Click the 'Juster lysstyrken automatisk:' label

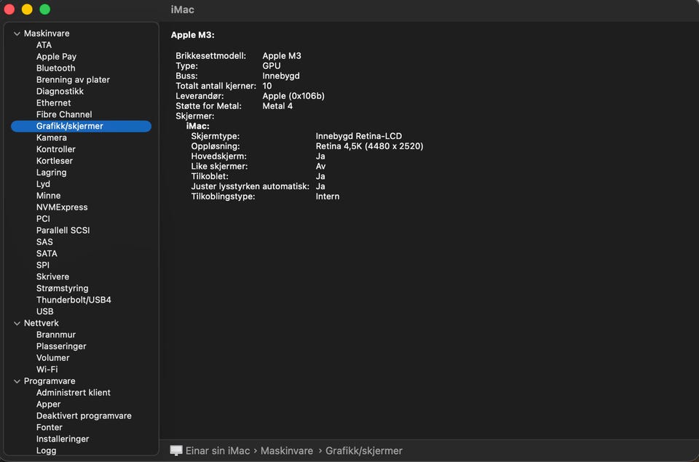(x=250, y=186)
